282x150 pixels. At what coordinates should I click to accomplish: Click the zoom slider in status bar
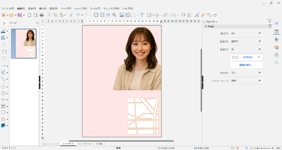pos(262,148)
